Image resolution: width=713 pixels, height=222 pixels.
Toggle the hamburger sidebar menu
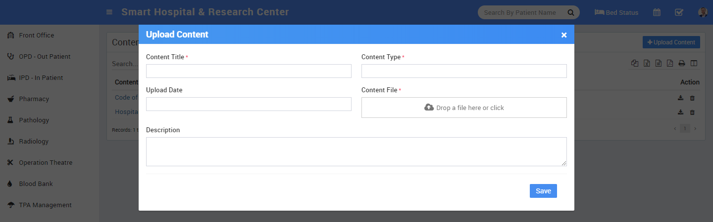click(109, 12)
